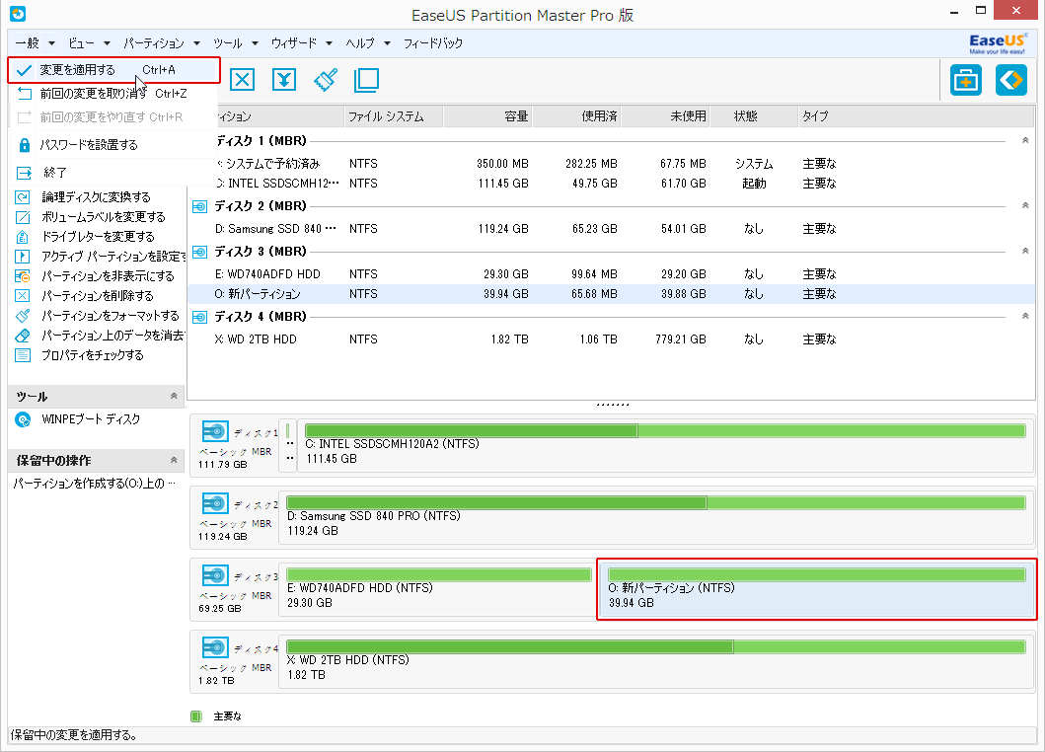Open the フィードバック menu item

tap(432, 43)
